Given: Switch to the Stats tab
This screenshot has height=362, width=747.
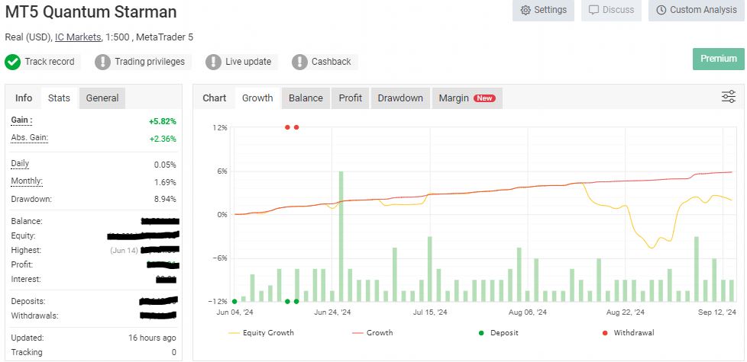Looking at the screenshot, I should (x=59, y=98).
